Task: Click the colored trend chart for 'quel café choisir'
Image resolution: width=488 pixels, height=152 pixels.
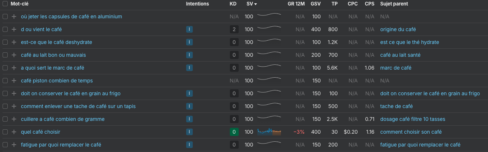Action: point(269,131)
